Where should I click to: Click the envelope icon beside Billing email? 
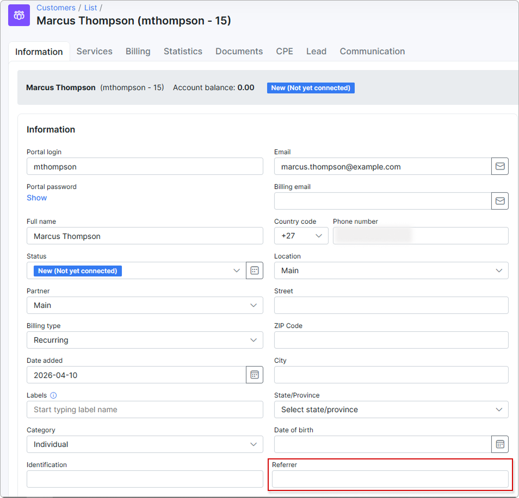[500, 201]
